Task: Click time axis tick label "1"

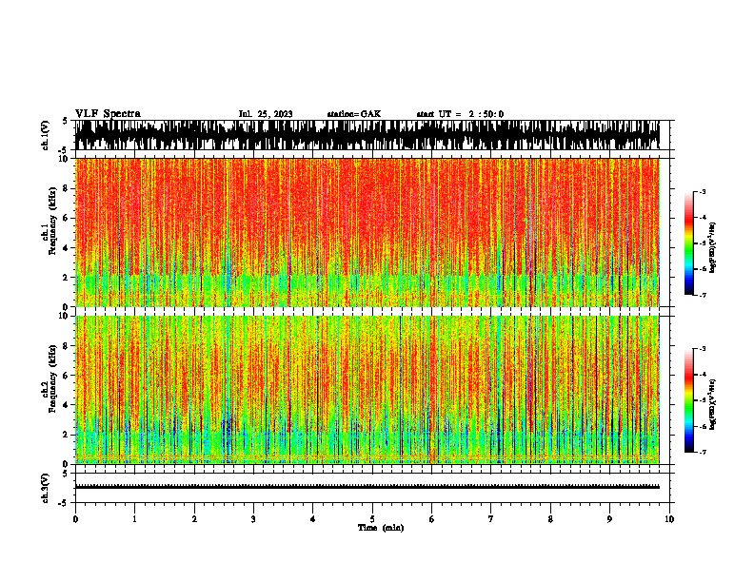Action: (134, 519)
